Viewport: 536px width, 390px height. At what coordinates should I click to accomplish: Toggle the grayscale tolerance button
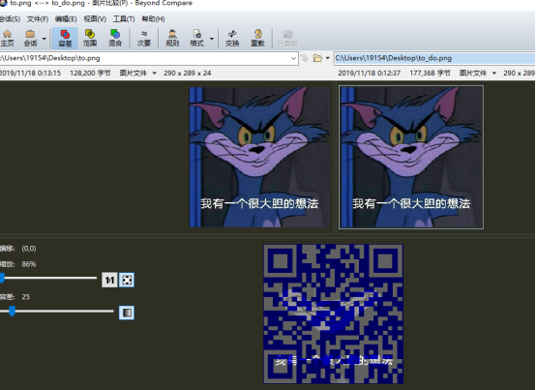[x=127, y=313]
